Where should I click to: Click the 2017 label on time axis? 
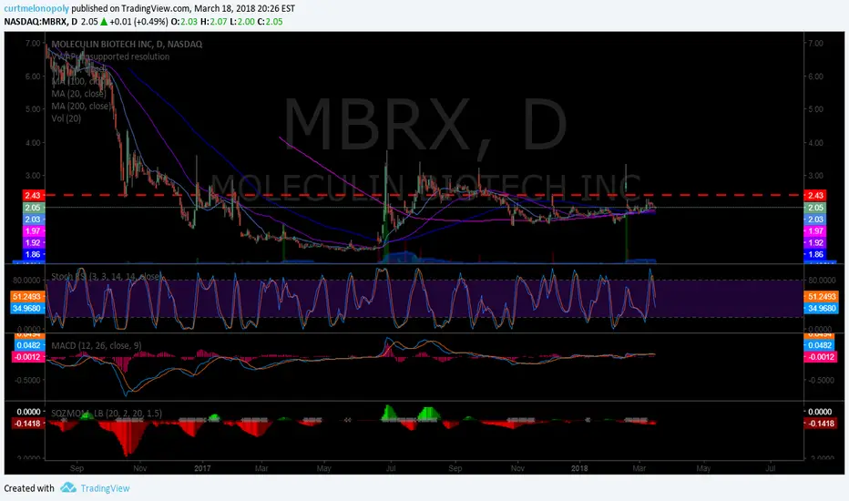[201, 468]
